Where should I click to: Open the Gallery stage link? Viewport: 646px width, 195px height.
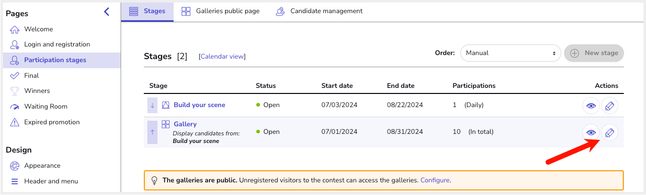point(185,124)
